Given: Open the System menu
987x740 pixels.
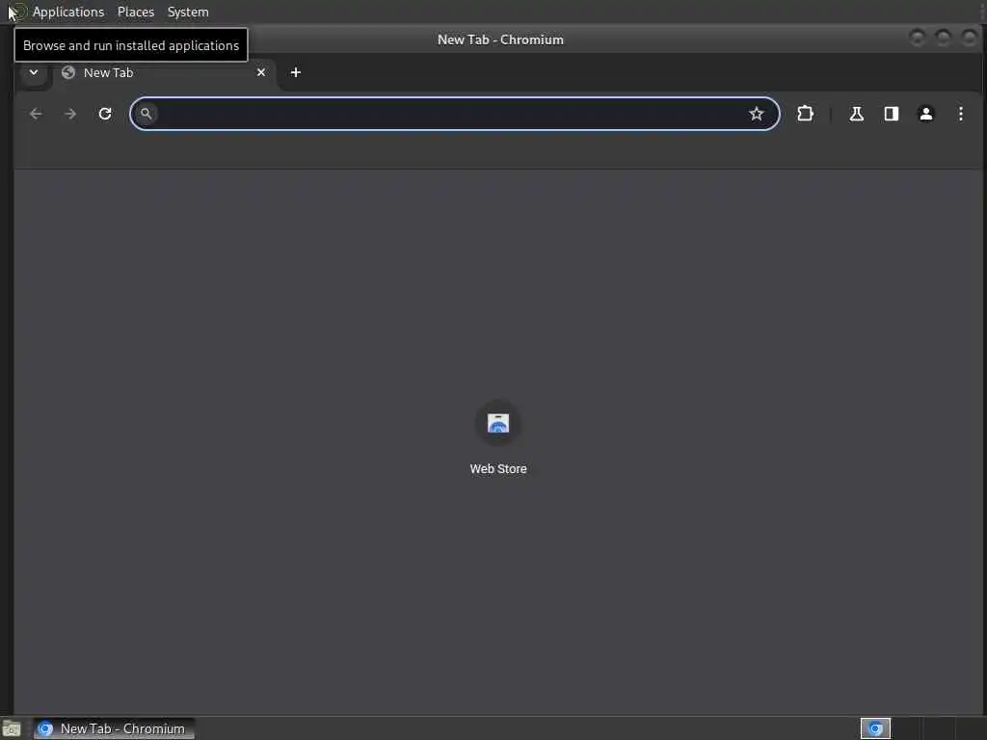Looking at the screenshot, I should 188,12.
